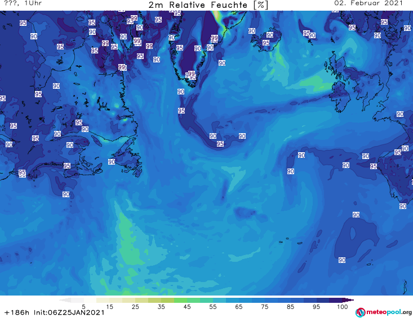
Task: Select the title '2m Relative Feuchte [%]'
Action: pos(208,5)
